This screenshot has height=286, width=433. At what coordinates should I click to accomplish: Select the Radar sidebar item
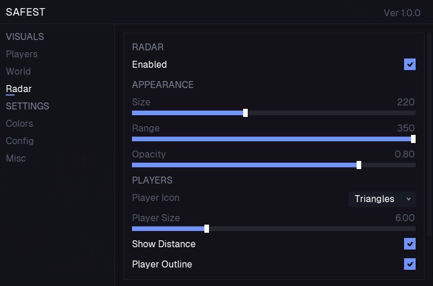tap(19, 89)
